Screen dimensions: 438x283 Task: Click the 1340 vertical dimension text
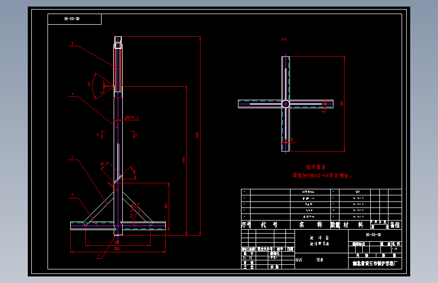click(x=183, y=160)
